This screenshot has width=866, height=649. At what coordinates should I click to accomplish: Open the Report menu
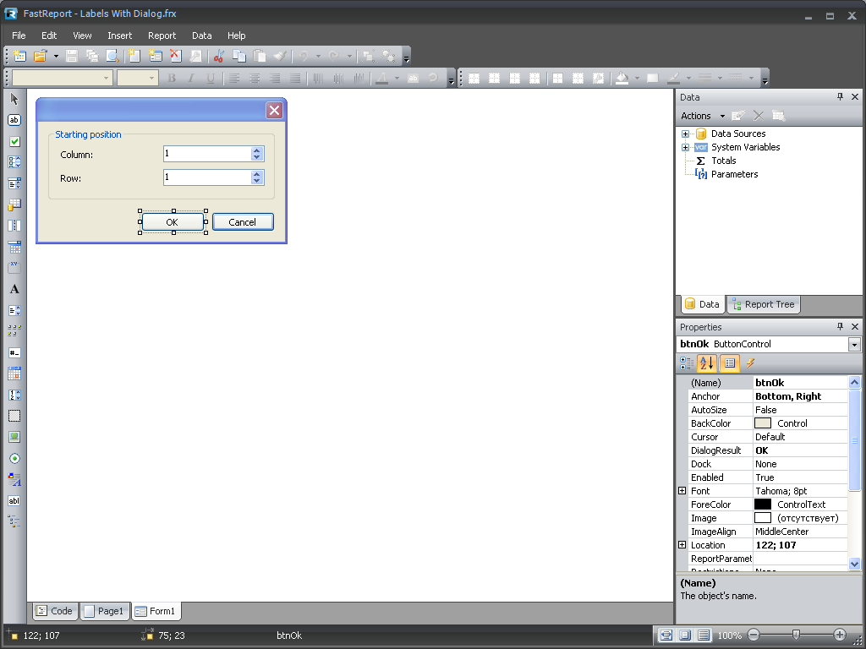click(x=162, y=35)
